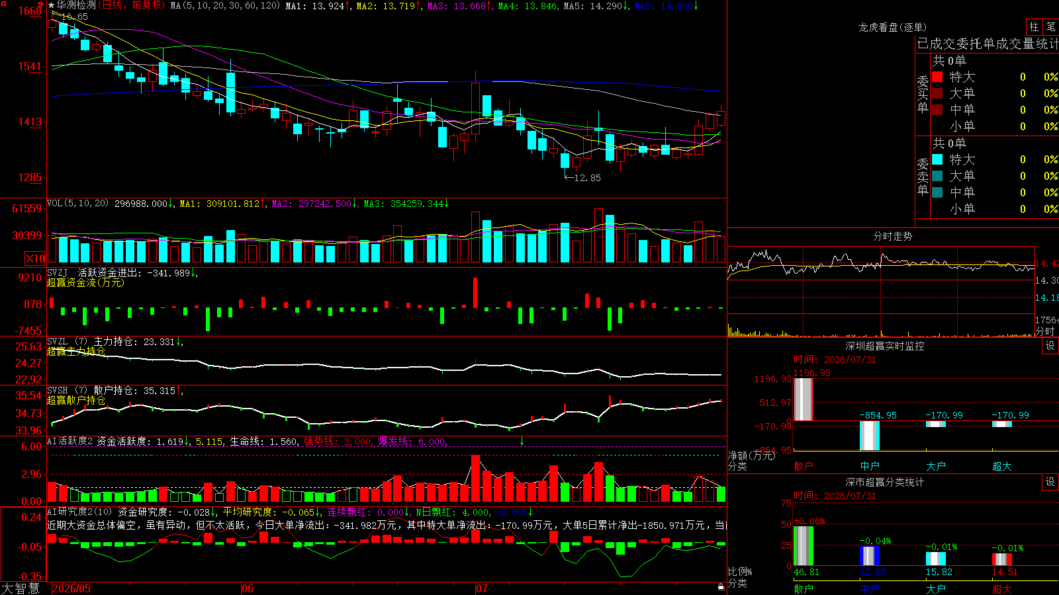Select the 委买单 特大 red color swatch

[x=937, y=77]
